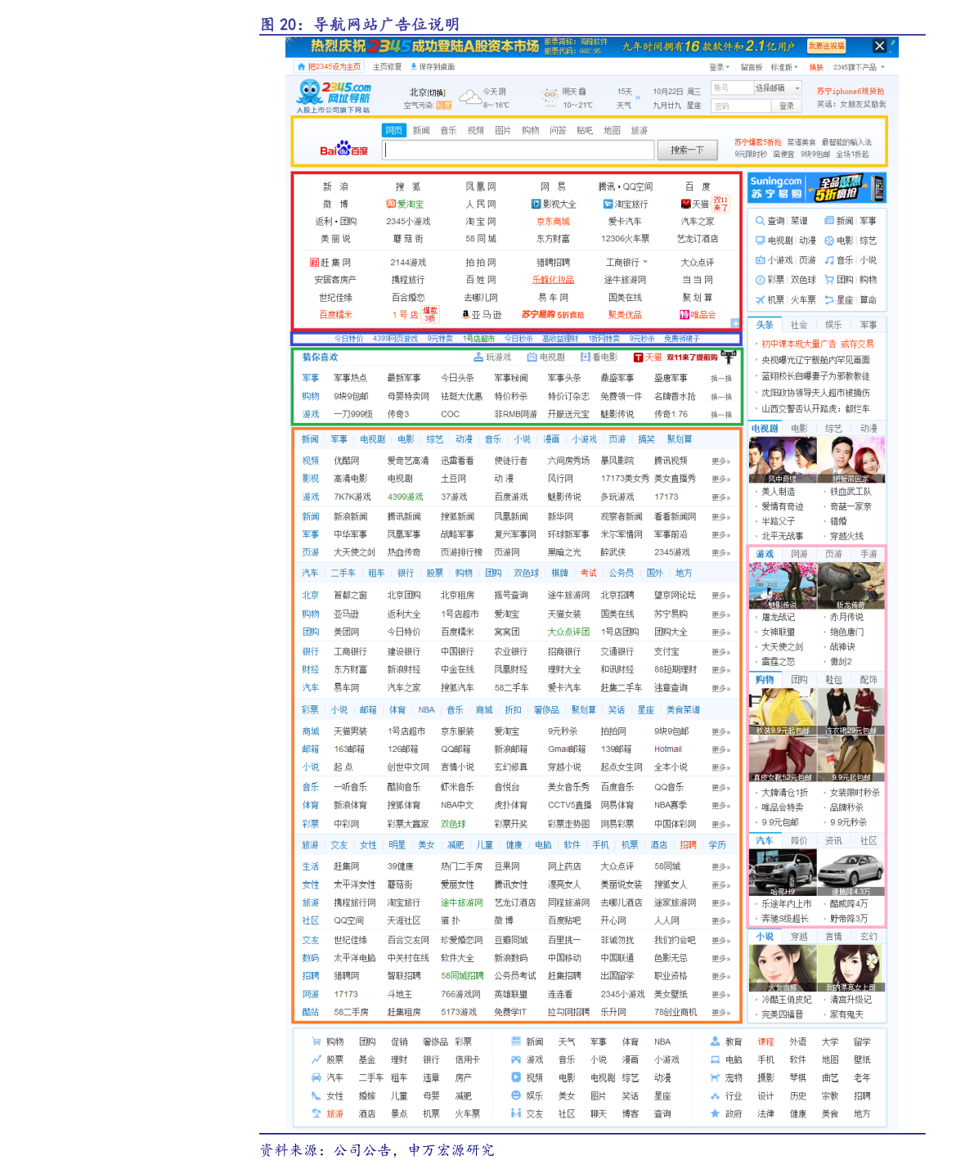Switch to the 社会 news tab
Viewport: 974px width, 1174px height.
[799, 325]
